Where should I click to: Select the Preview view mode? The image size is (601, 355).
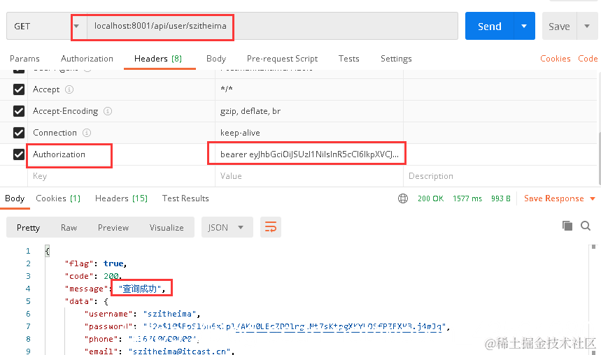(113, 228)
